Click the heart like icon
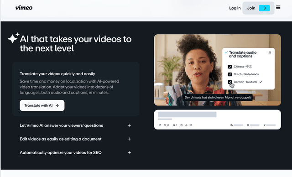 pos(165,125)
